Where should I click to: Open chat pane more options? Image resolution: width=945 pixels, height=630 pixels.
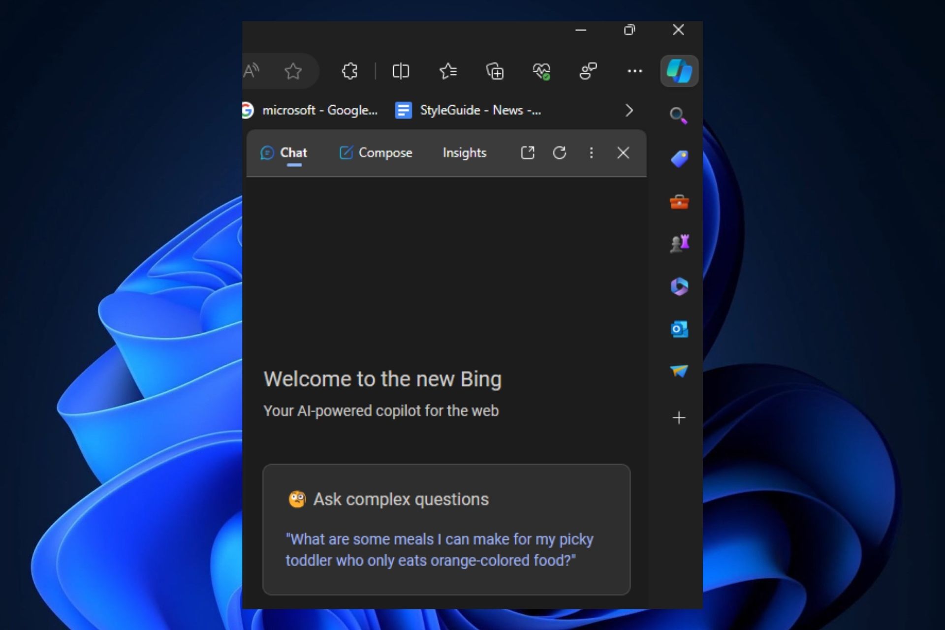click(591, 153)
